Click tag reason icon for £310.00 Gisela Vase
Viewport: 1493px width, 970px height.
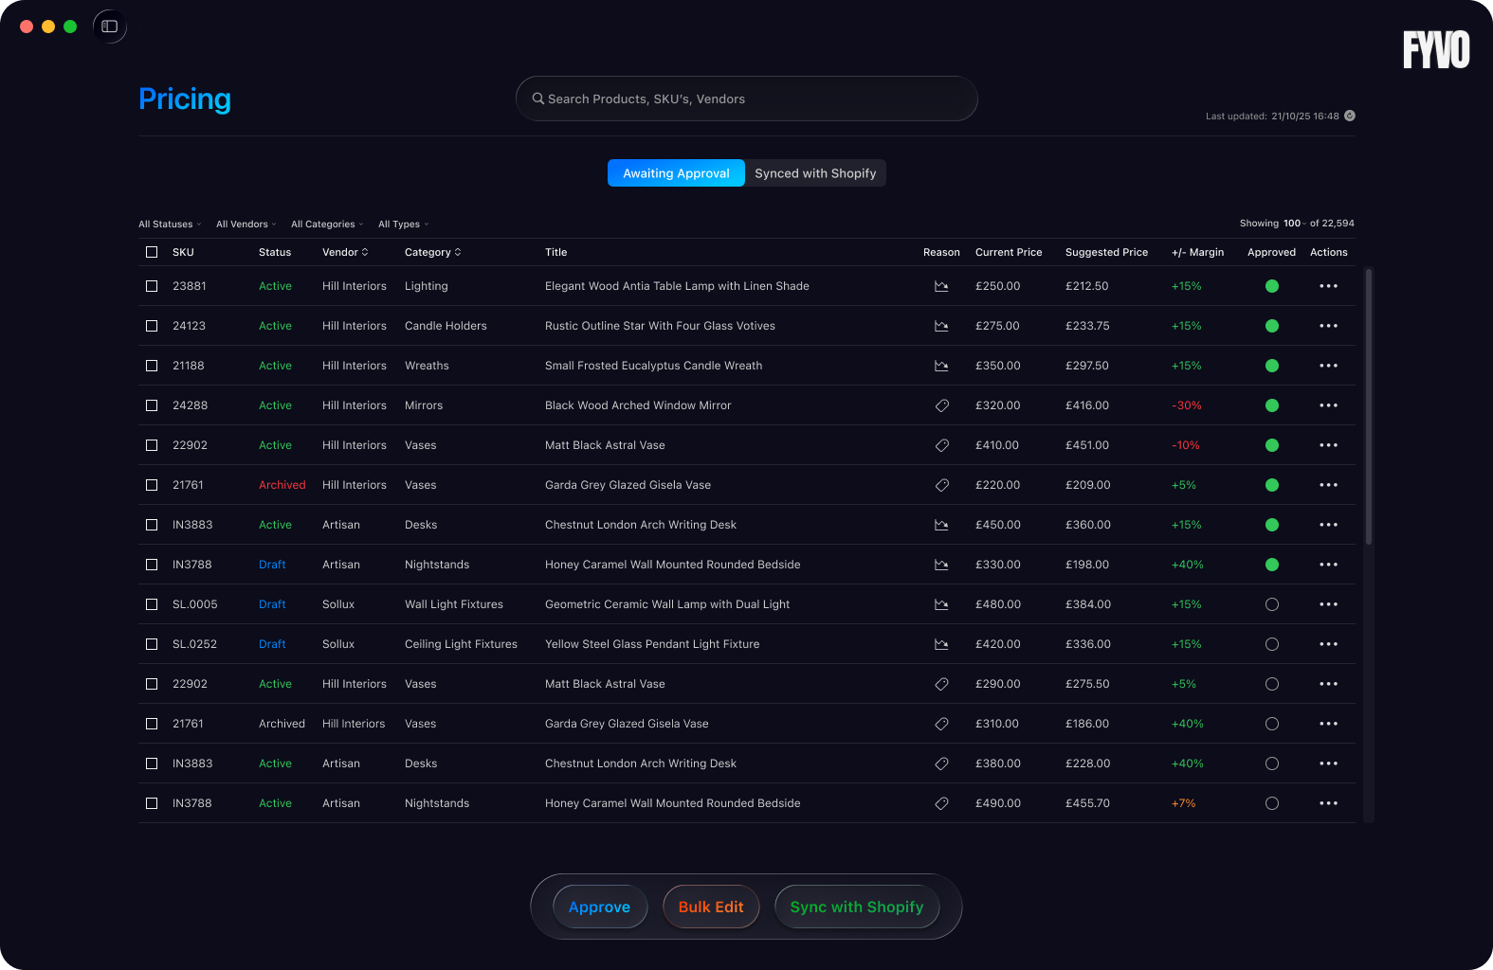tap(941, 724)
